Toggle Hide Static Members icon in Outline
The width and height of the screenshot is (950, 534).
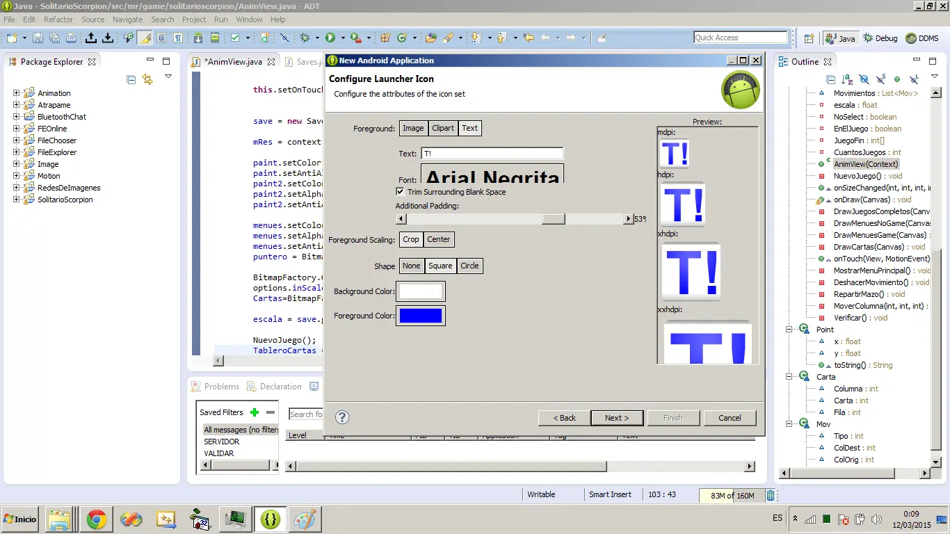[x=880, y=80]
